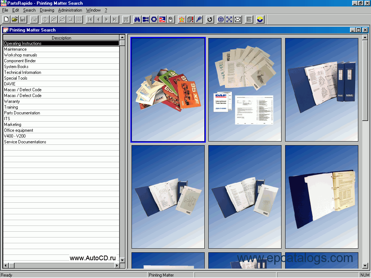Click the circular refresh arrow icon
This screenshot has width=371, height=278.
coord(210,20)
